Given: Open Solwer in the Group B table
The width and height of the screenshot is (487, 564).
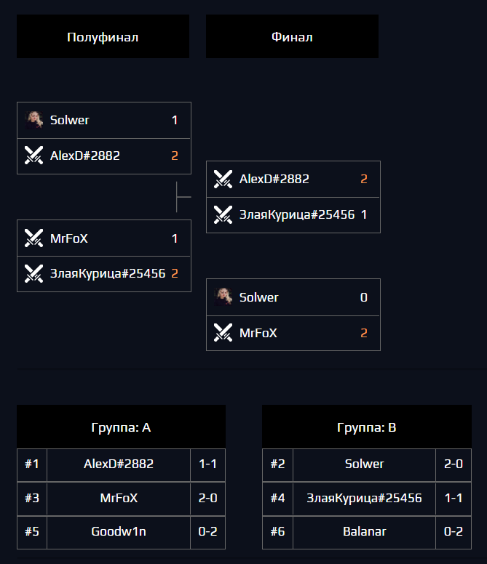Looking at the screenshot, I should coord(364,464).
